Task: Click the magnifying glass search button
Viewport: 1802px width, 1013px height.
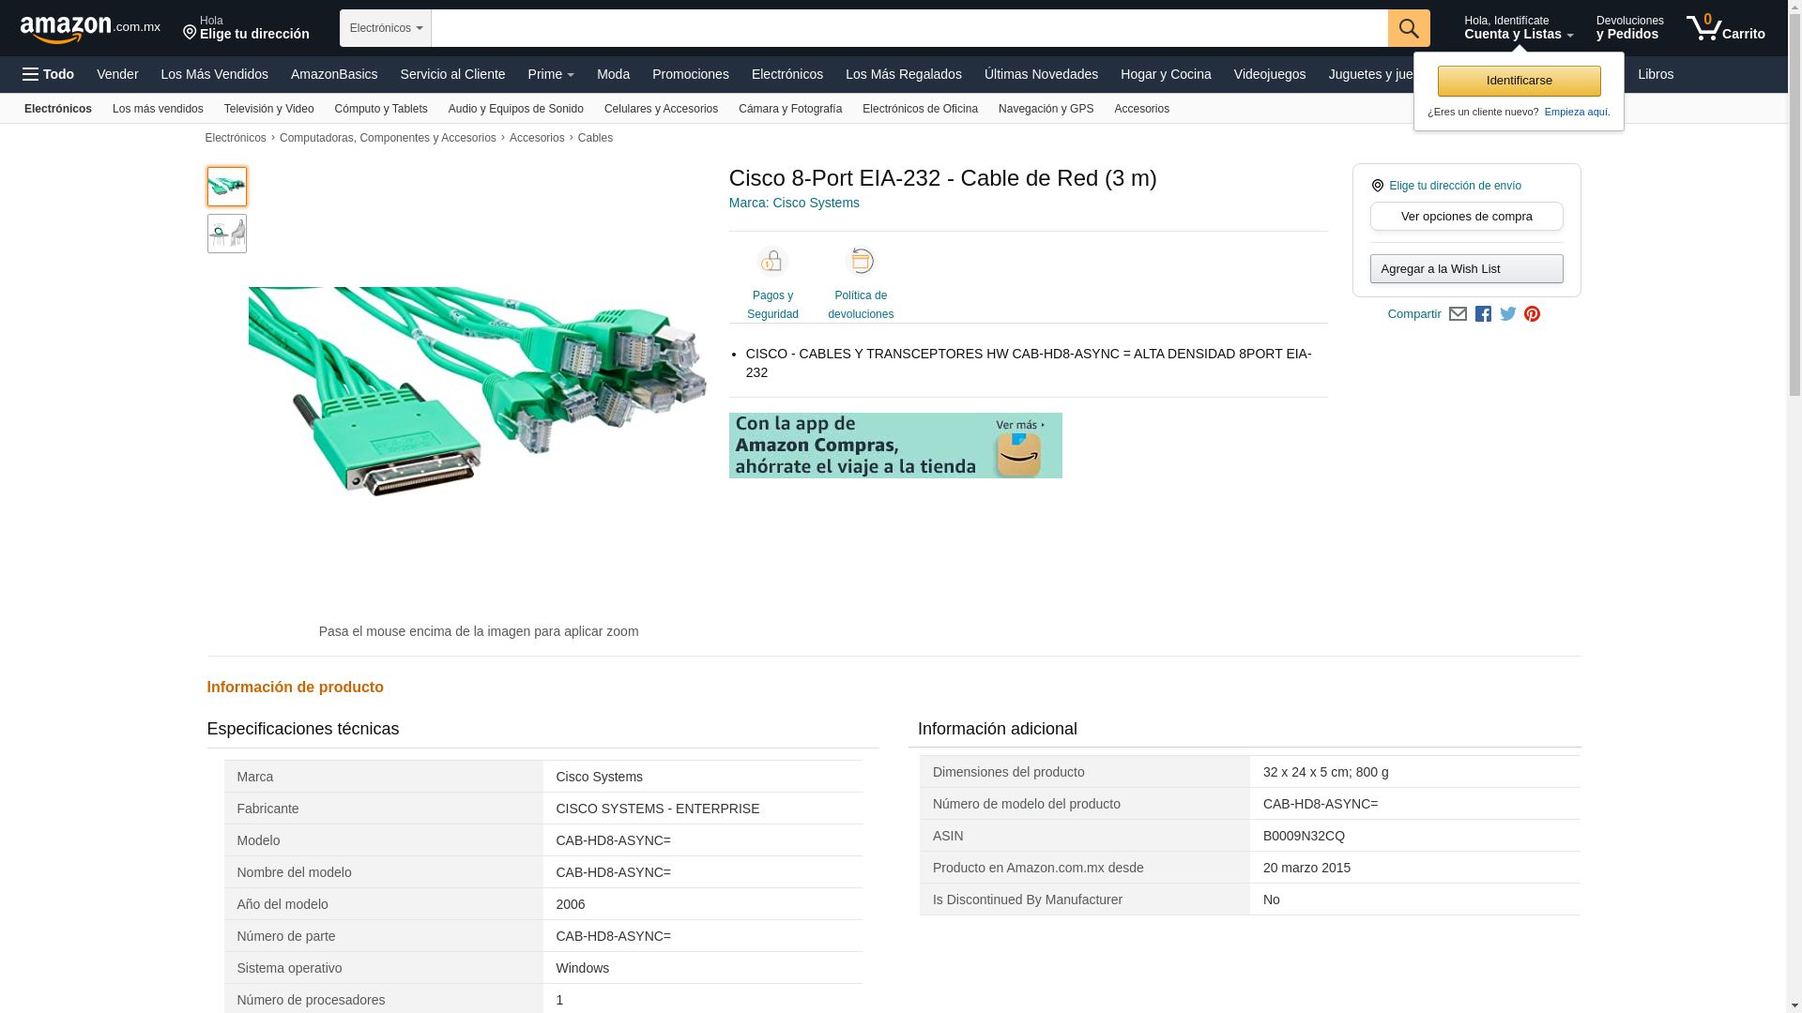Action: pyautogui.click(x=1408, y=28)
